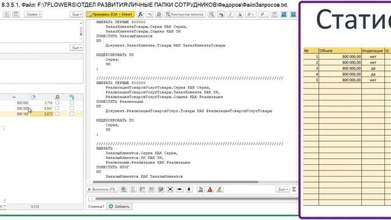The image size is (391, 220).
Task: Click the red x icon in the query toolbar
Action: [x=239, y=15]
